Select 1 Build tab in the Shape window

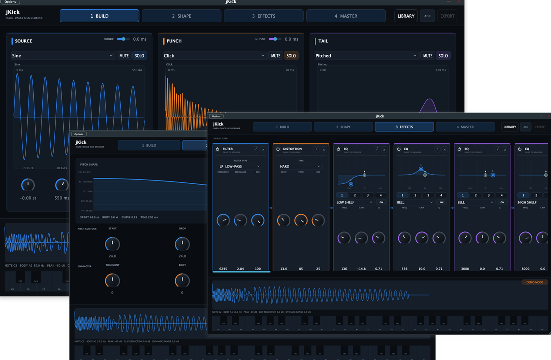click(x=149, y=145)
